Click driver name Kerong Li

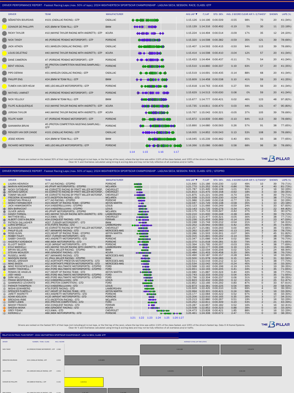tap(15, 313)
